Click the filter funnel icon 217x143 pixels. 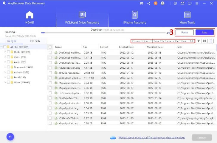199,41
